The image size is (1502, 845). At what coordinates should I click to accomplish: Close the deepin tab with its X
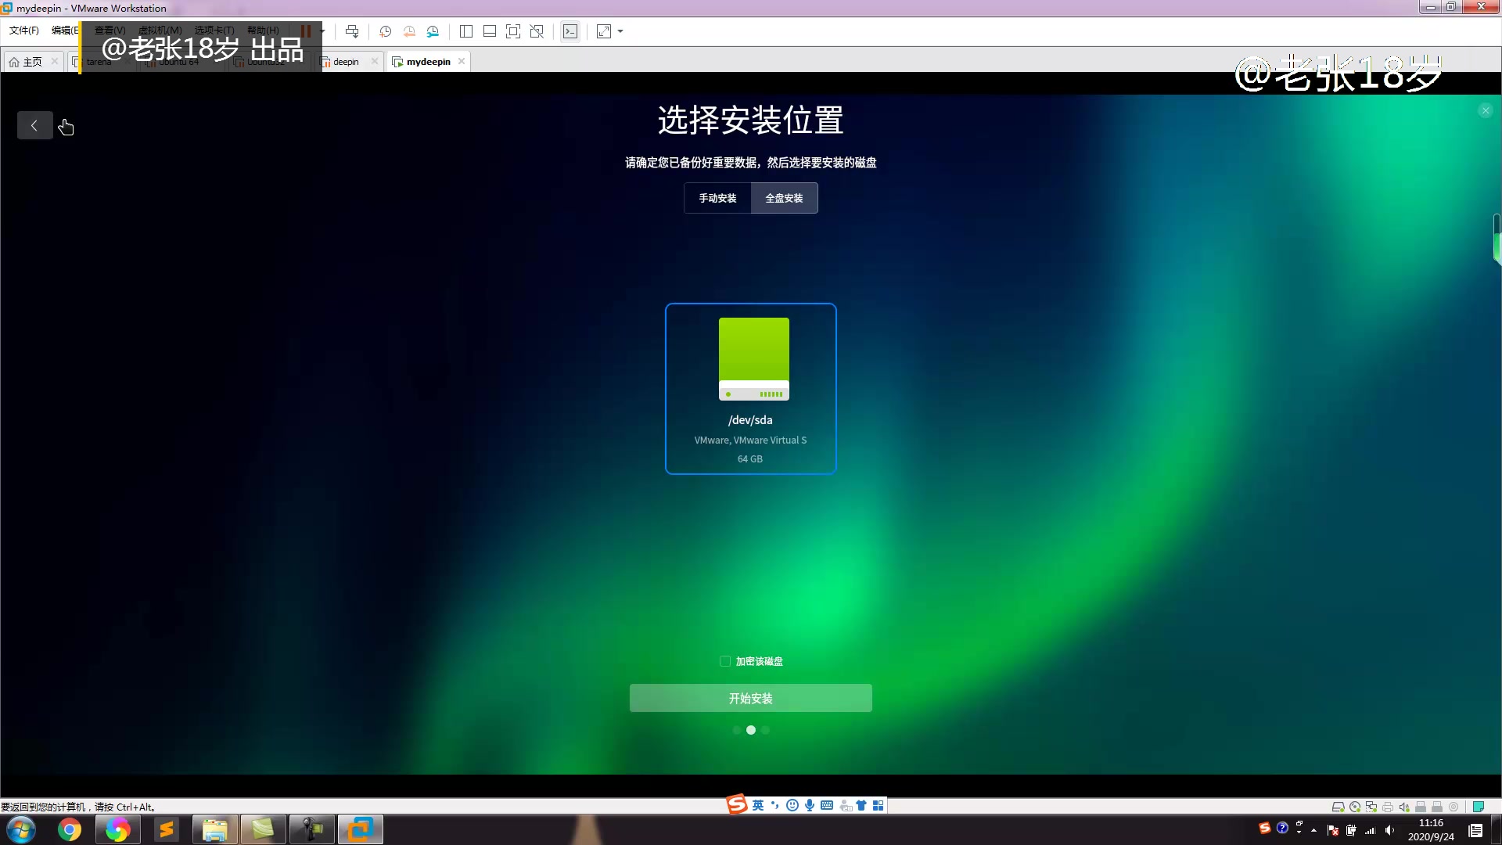coord(375,61)
